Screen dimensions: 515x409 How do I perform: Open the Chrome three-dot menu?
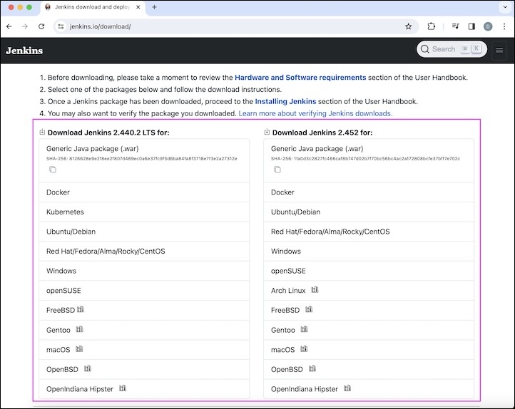coord(505,26)
